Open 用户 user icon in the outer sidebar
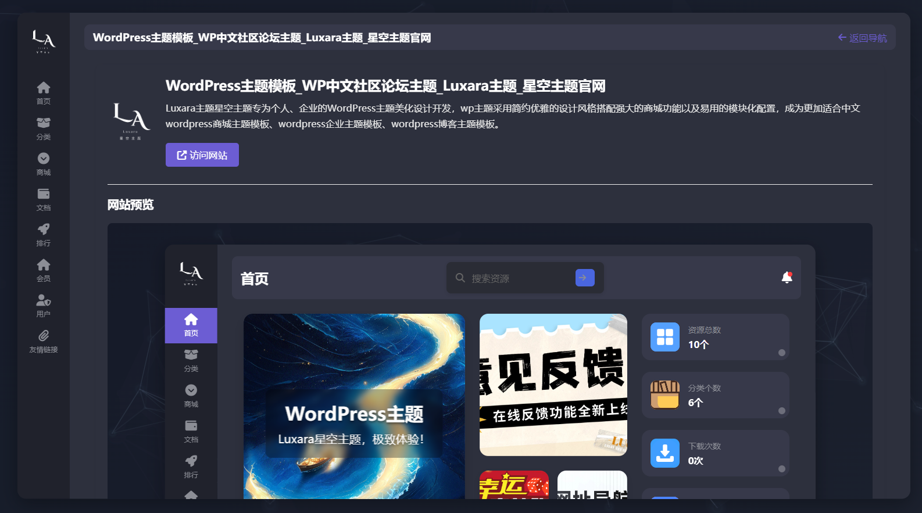Viewport: 922px width, 513px height. point(44,306)
